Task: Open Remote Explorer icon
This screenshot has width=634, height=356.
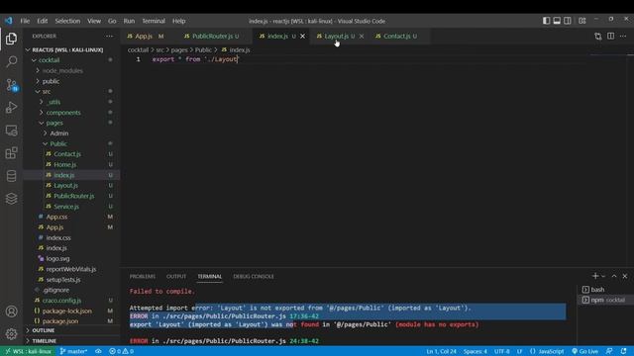Action: pyautogui.click(x=11, y=131)
